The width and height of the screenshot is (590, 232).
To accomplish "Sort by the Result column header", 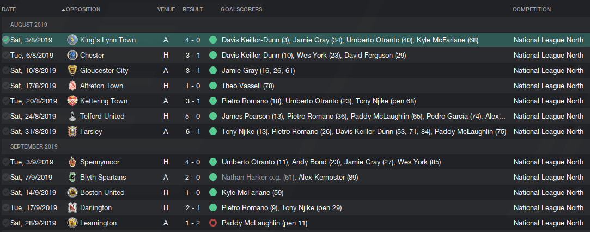I will [193, 9].
